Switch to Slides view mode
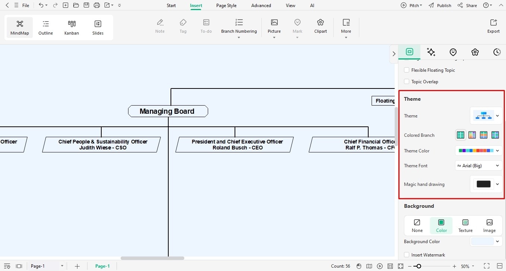Viewport: 506px width, 271px height. 98,28
